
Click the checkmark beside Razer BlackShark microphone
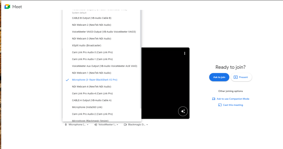[x=67, y=80]
